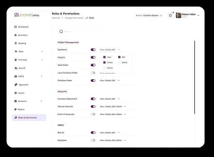
Task: Enable the Employee permission switch
Action: (x=93, y=140)
